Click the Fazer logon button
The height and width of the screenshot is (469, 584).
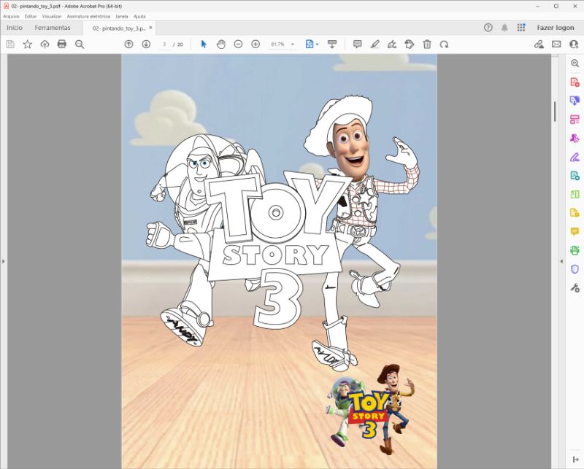coord(556,28)
